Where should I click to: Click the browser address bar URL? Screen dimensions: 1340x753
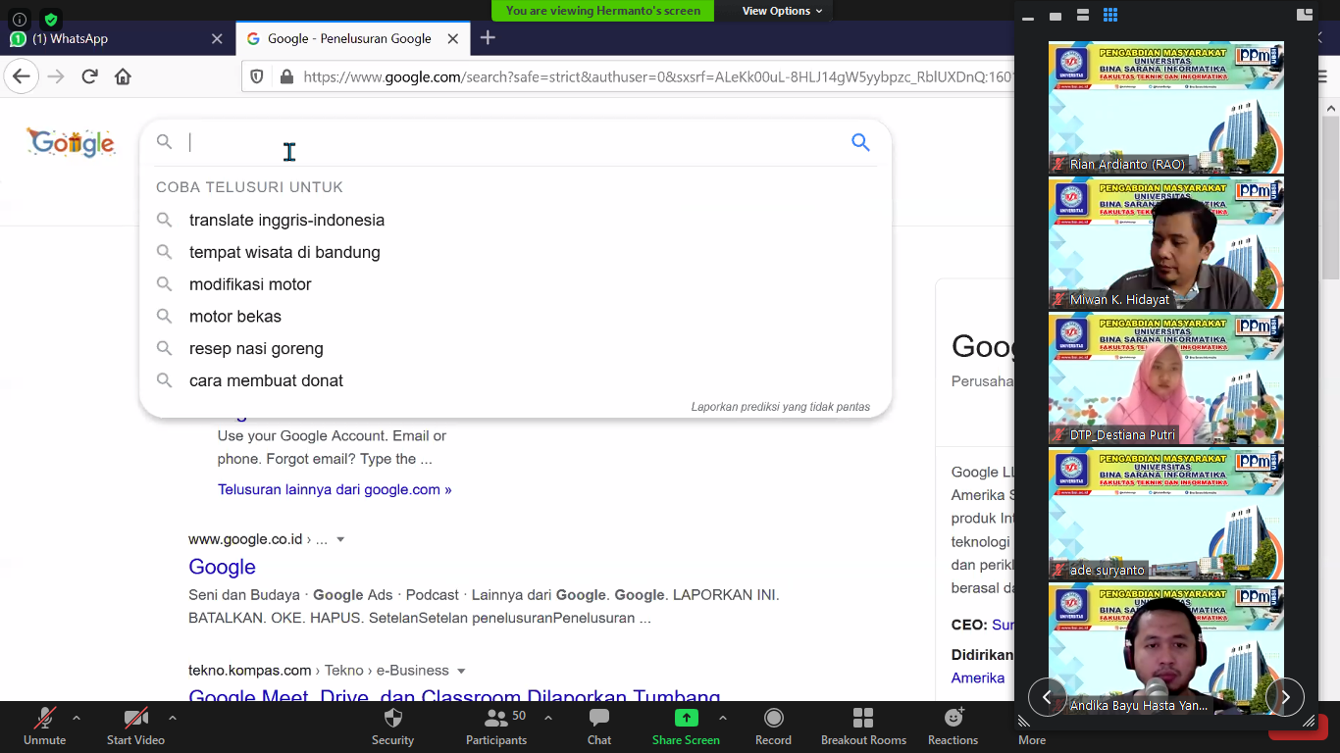tap(657, 76)
